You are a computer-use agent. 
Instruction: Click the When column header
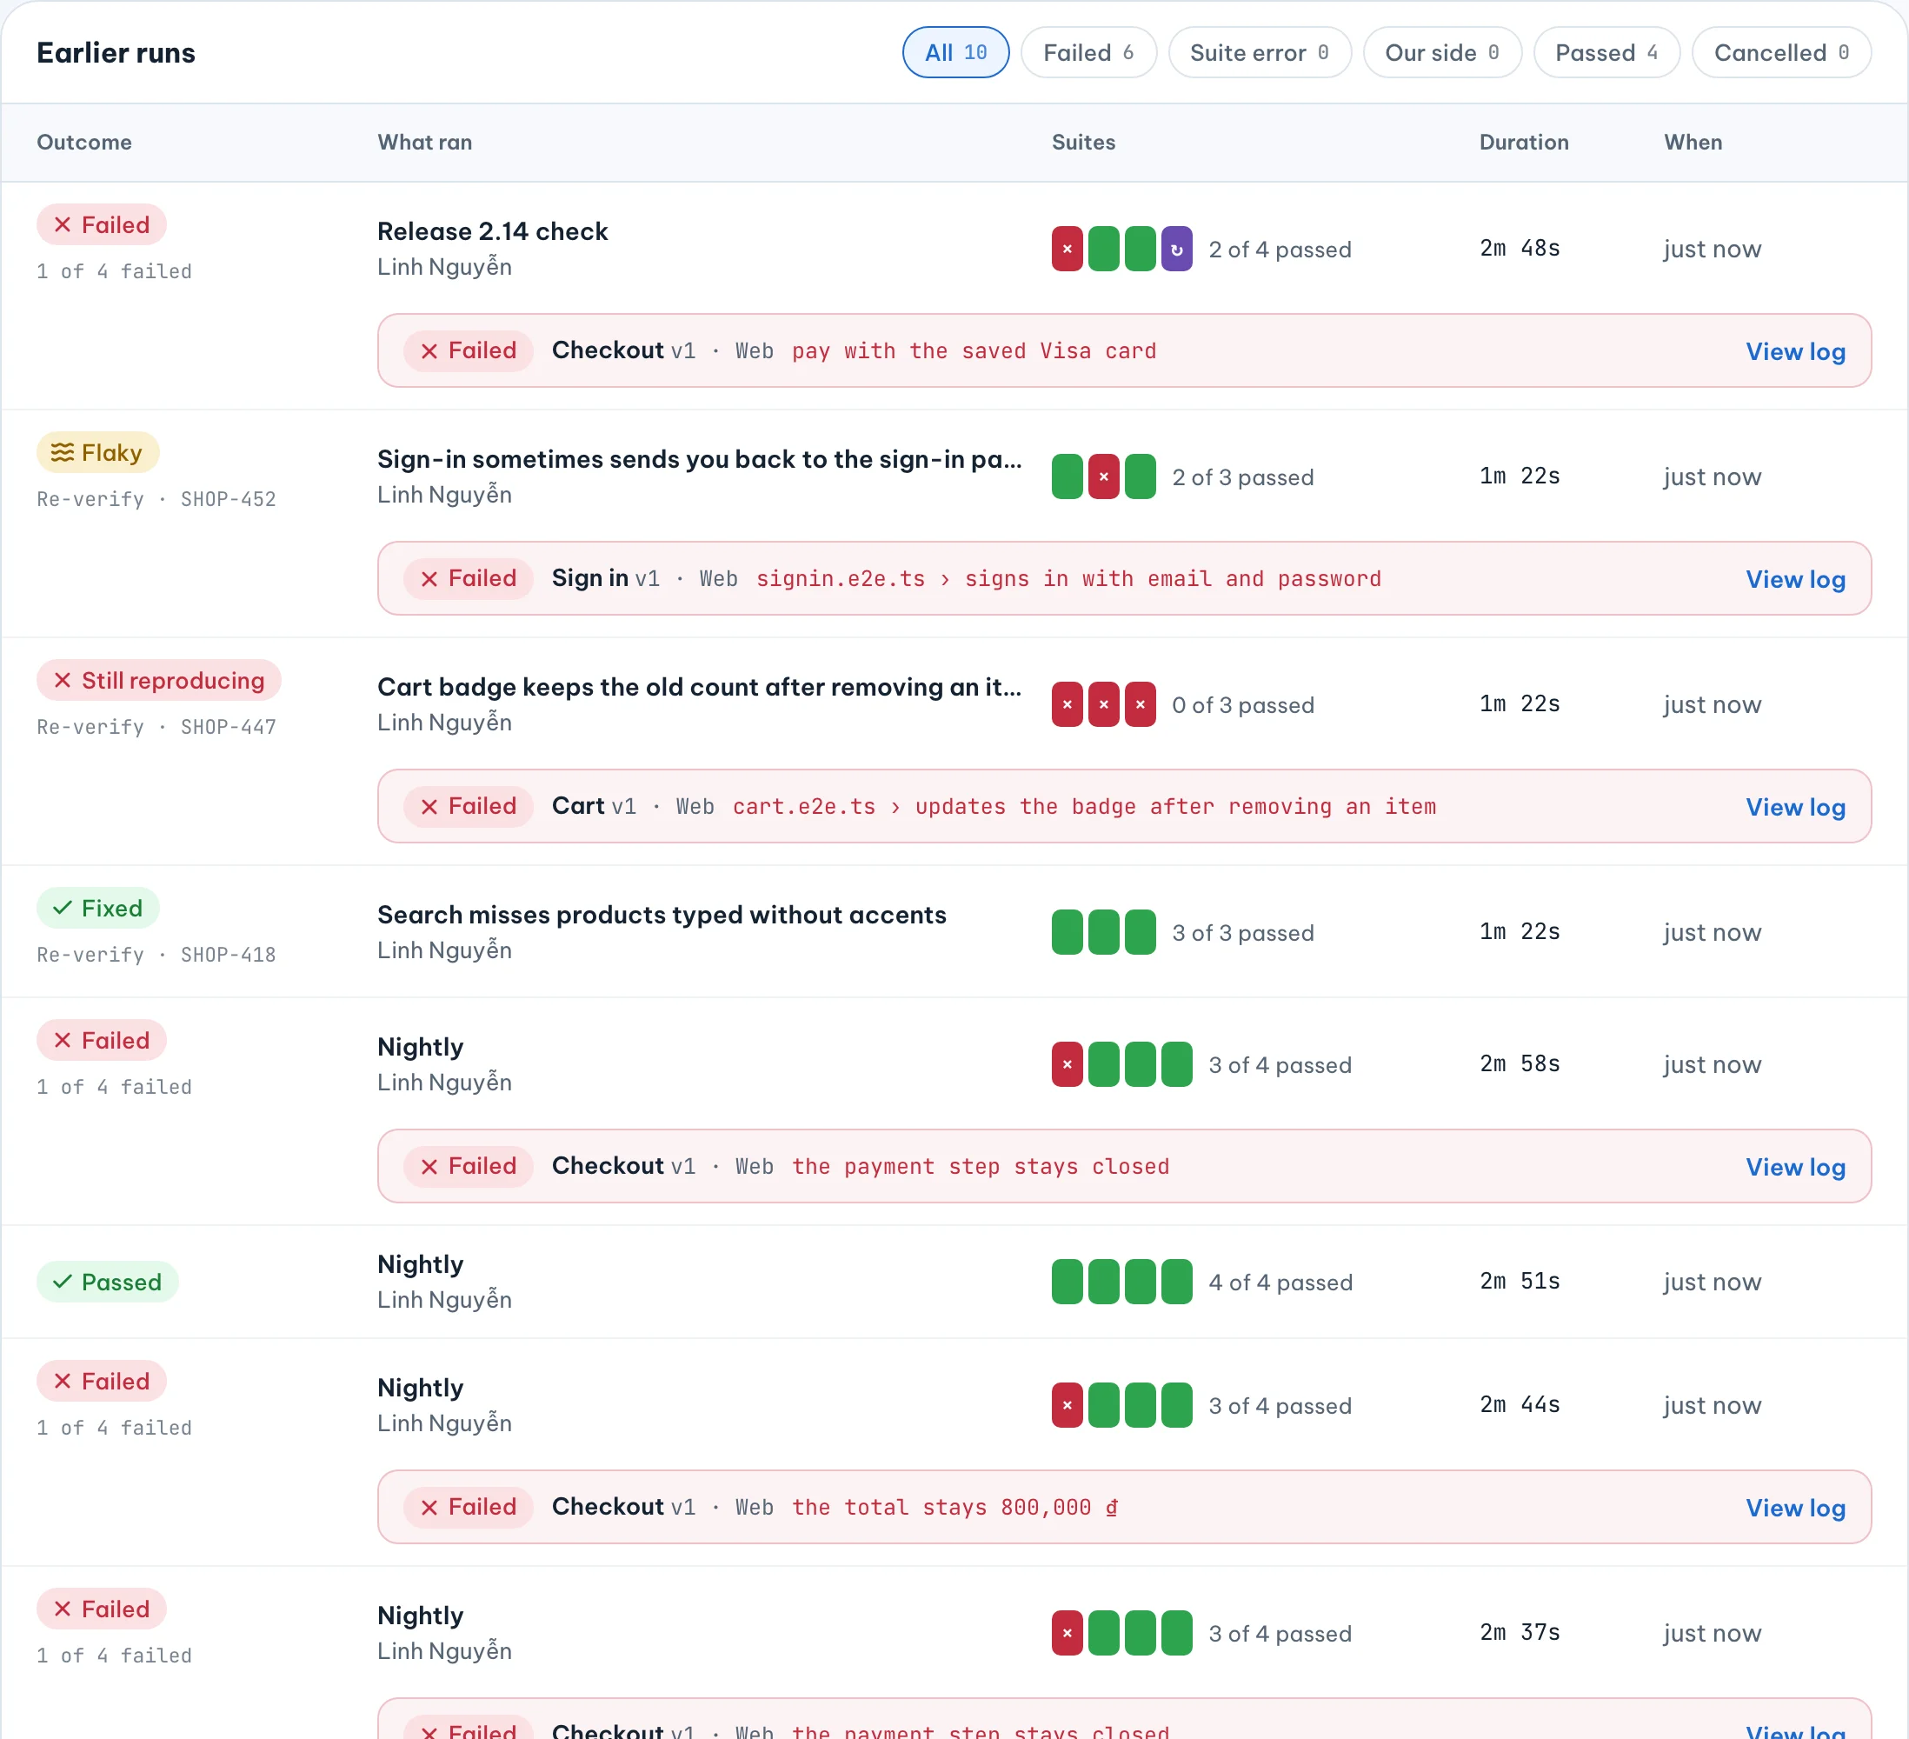coord(1693,142)
